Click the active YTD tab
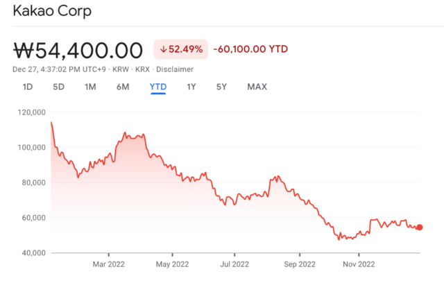Image resolution: width=444 pixels, height=283 pixels. click(157, 87)
